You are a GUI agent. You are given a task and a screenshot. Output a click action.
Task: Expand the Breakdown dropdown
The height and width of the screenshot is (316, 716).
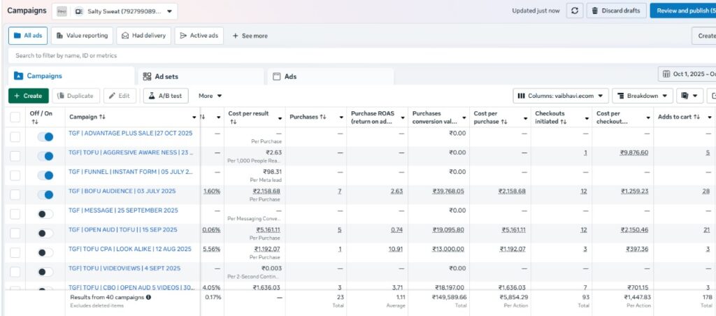pyautogui.click(x=642, y=96)
